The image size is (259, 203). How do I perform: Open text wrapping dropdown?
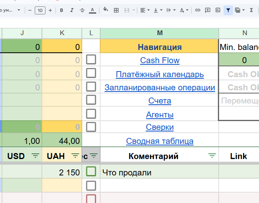tap(171, 10)
